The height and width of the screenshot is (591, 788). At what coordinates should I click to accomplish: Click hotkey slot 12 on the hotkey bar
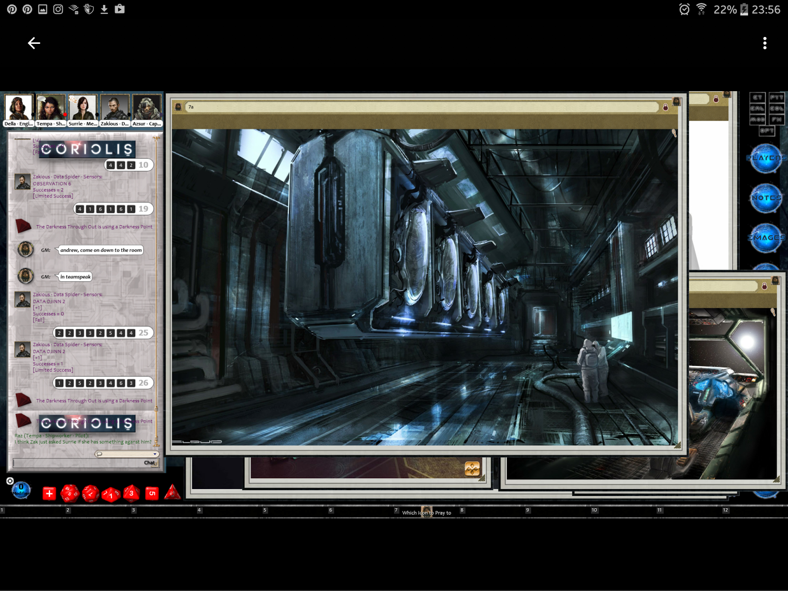(x=755, y=512)
